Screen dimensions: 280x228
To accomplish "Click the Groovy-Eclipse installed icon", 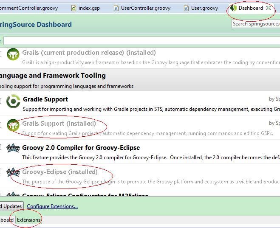I will pos(13,172).
